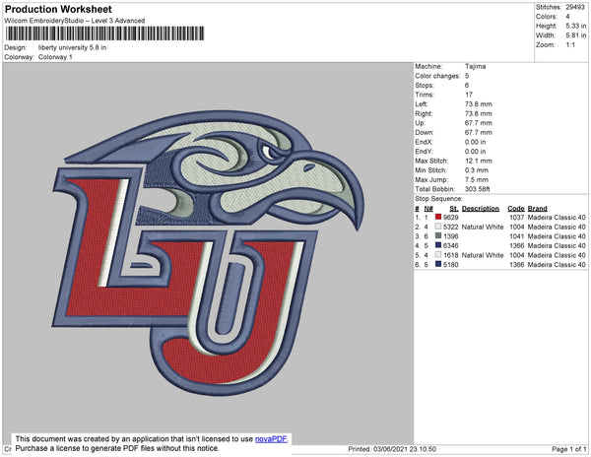Viewport: 591px width, 457px height.
Task: Click the Up value 67.7 mm
Action: click(x=479, y=123)
